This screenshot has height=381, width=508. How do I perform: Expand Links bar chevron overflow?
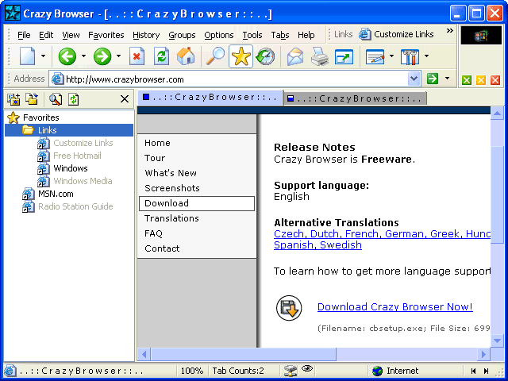450,31
